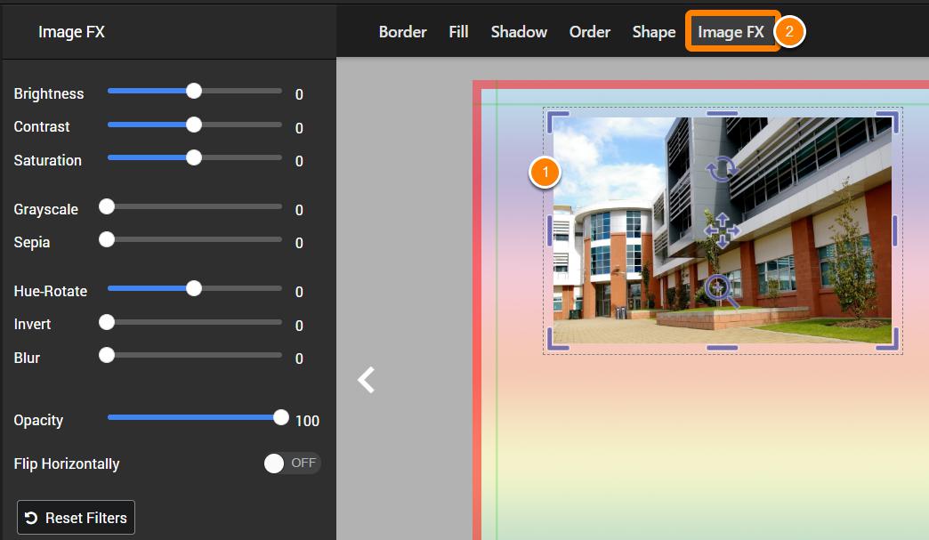Open the Border tab
The image size is (929, 540).
tap(403, 32)
